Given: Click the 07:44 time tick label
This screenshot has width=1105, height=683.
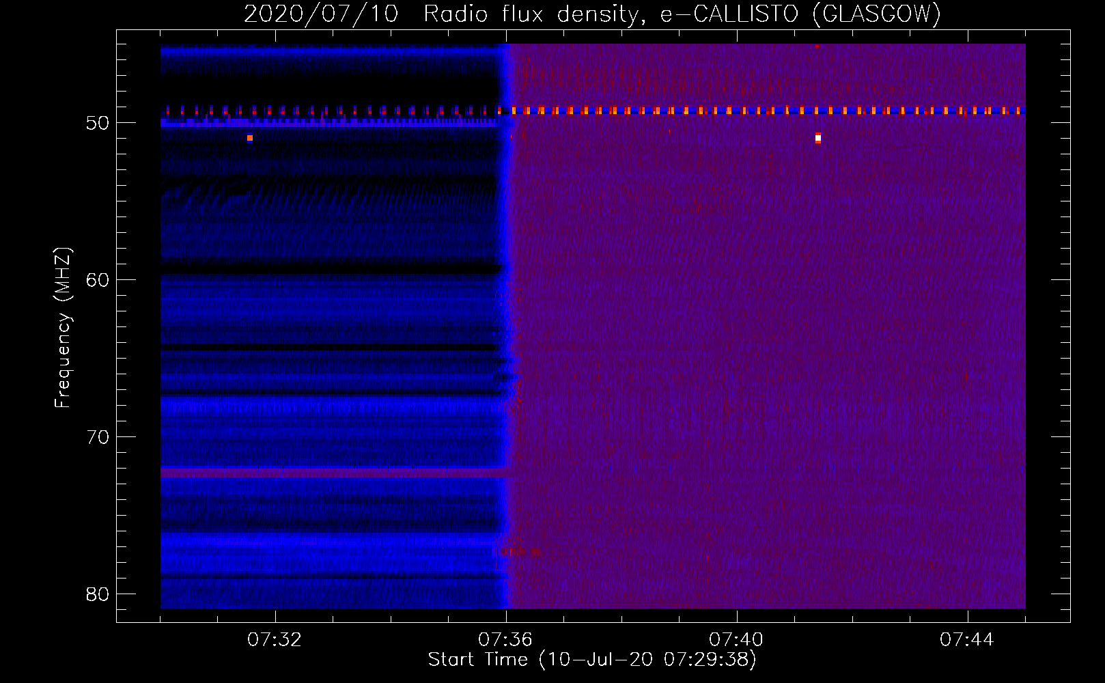Looking at the screenshot, I should [967, 640].
